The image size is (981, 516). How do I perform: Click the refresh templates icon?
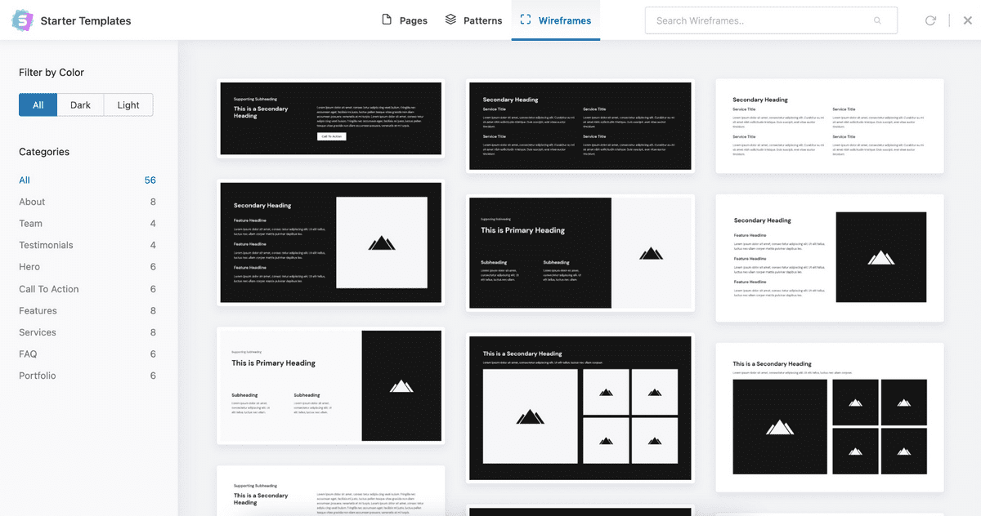tap(930, 20)
